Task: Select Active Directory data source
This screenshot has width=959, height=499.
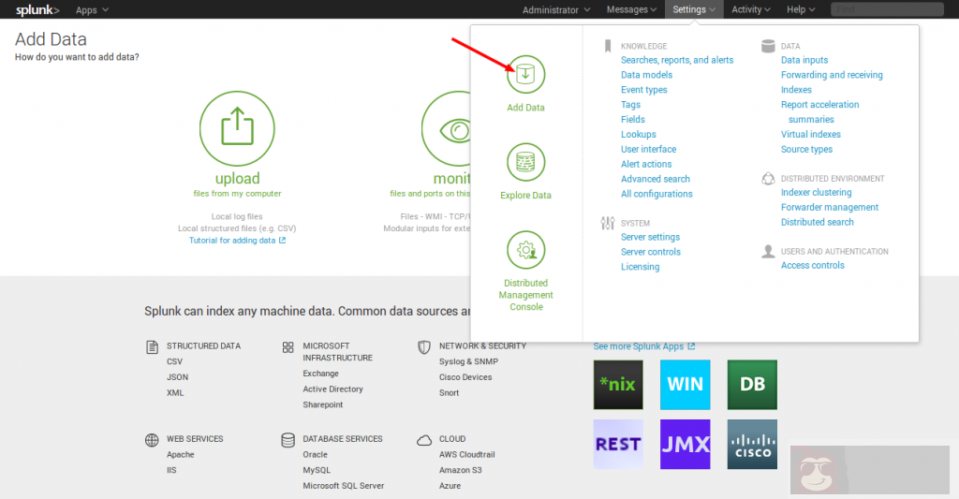Action: (332, 389)
